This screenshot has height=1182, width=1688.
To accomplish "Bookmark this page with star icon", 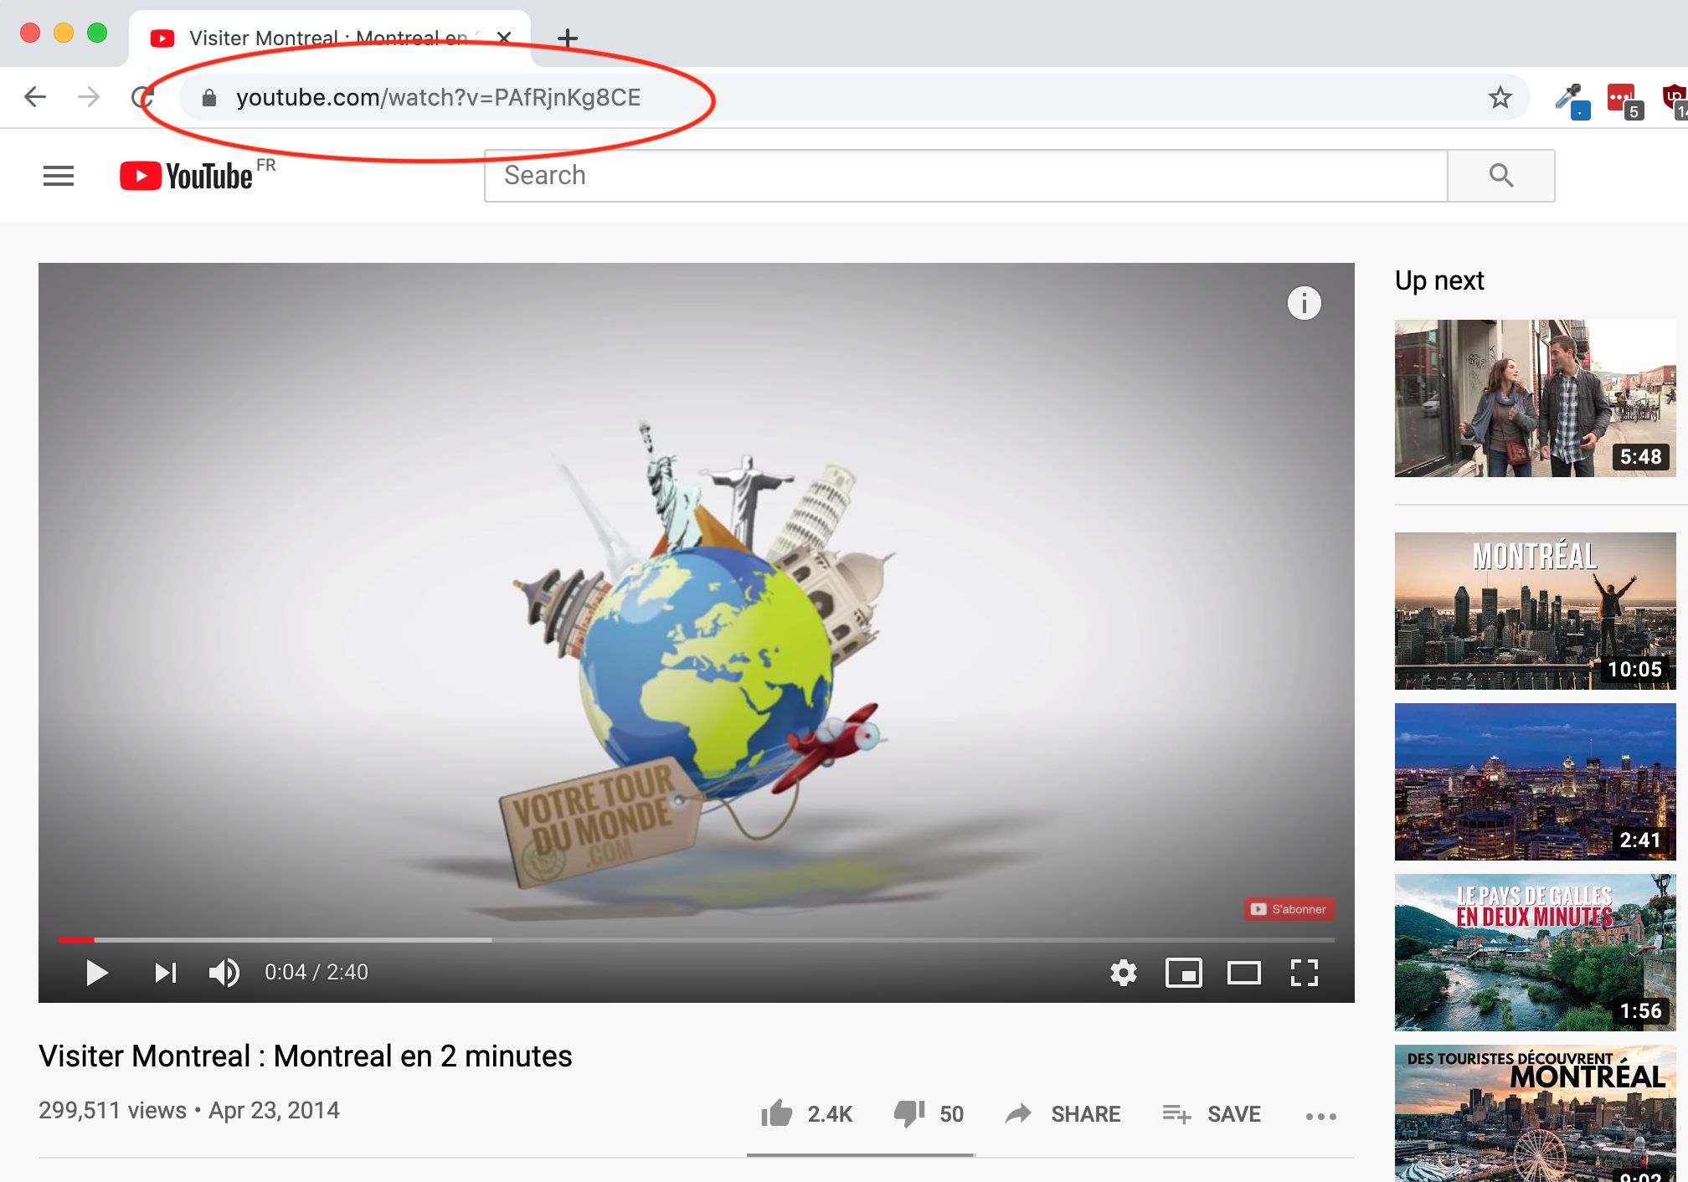I will tap(1500, 98).
